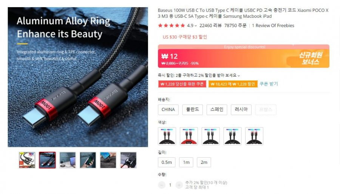Pick the fifth cable color option
Screen dimensions: 340x194
click(254, 136)
